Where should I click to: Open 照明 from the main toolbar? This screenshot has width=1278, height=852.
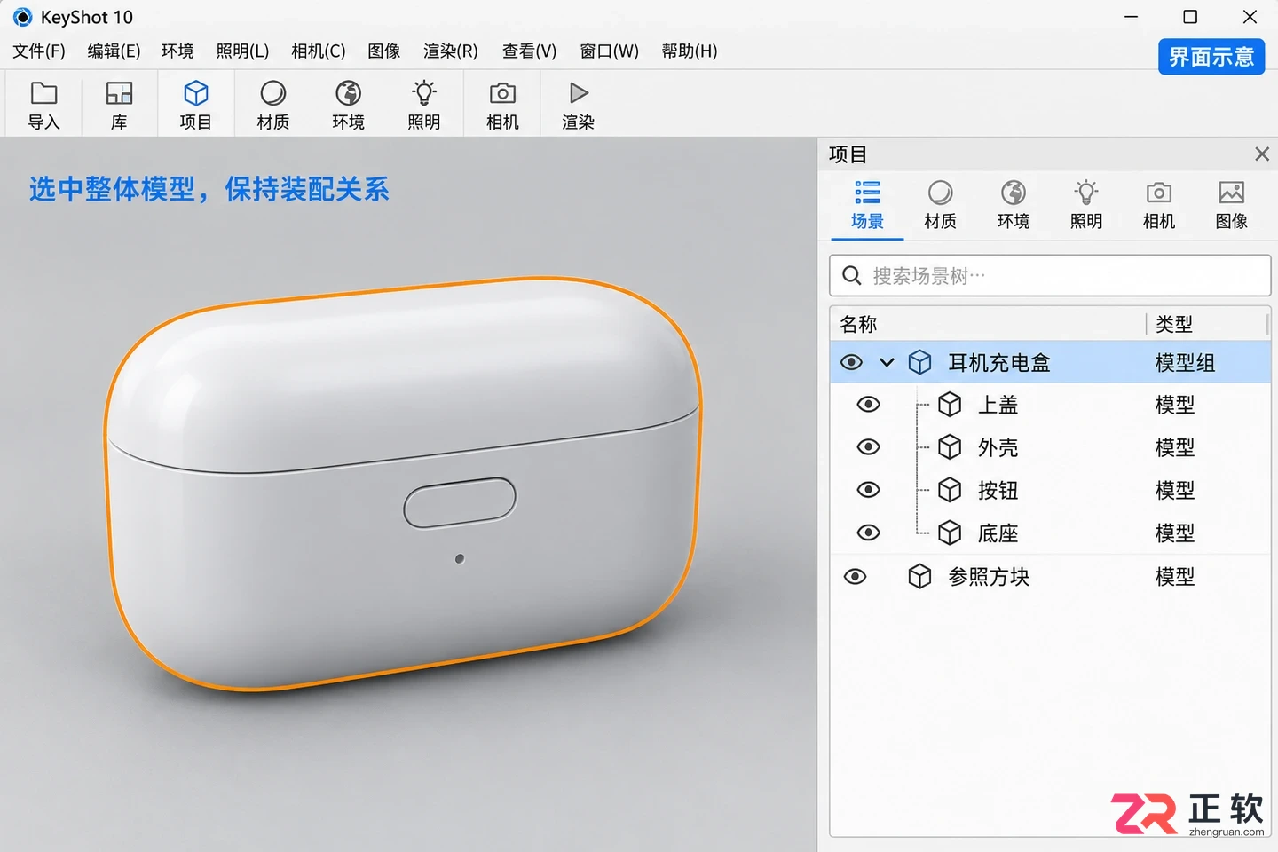(423, 105)
